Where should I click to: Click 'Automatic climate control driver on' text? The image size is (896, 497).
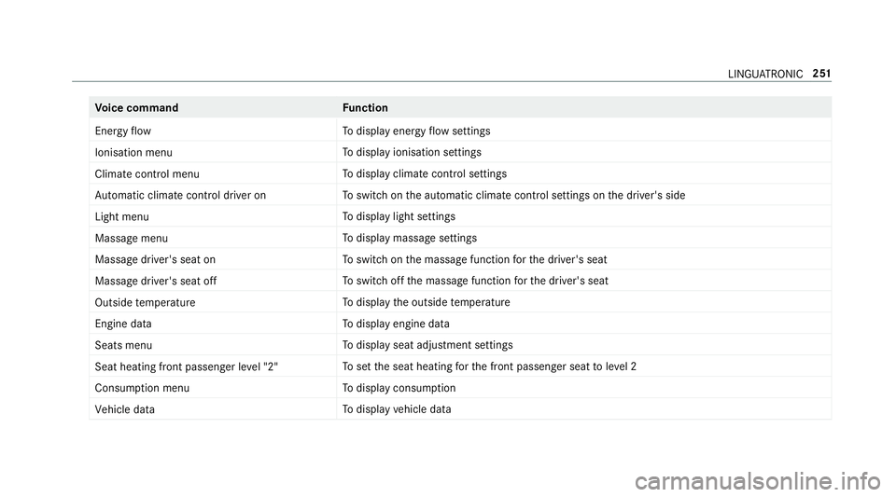[180, 195]
